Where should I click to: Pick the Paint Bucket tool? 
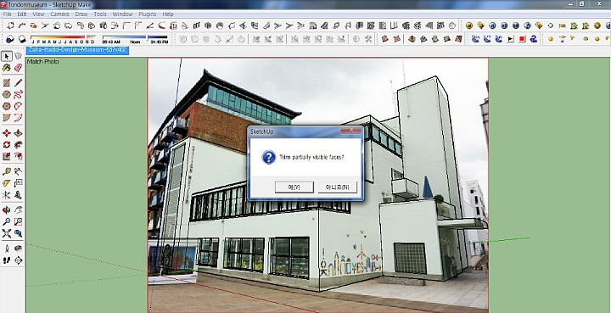point(7,68)
